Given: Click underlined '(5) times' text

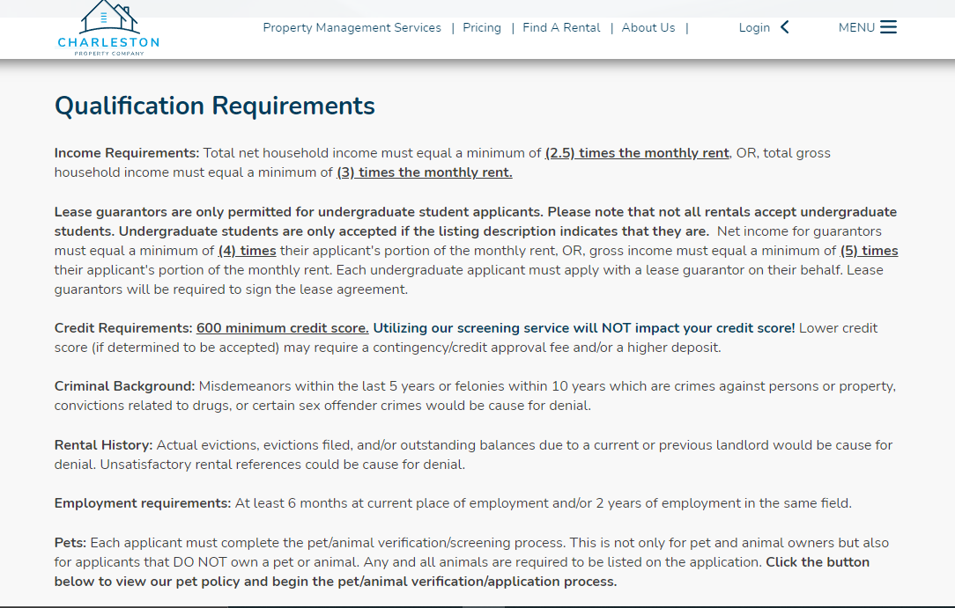Looking at the screenshot, I should tap(870, 251).
